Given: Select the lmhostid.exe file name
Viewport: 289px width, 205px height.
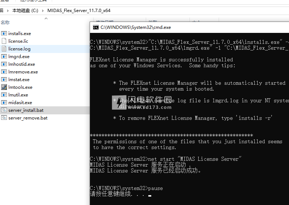Looking at the screenshot, I should click(x=22, y=64).
